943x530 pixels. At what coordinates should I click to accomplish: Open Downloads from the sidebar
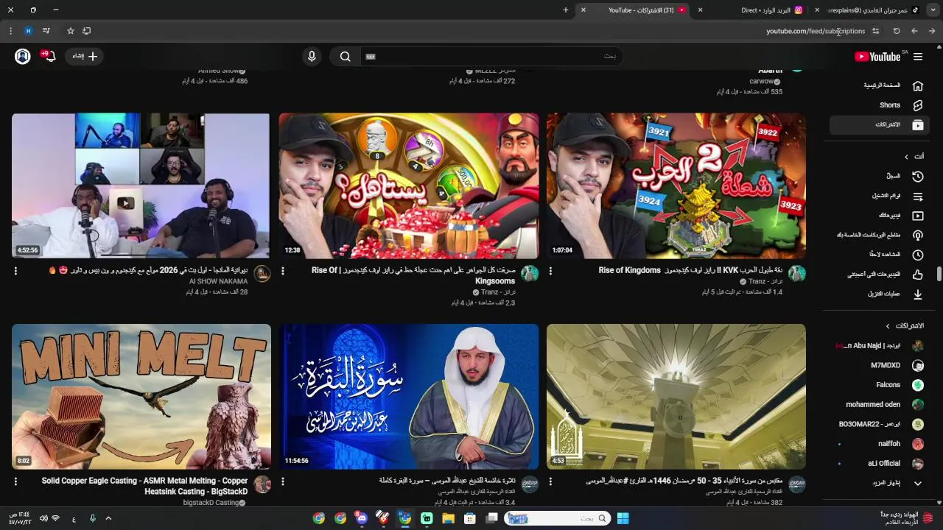879,294
